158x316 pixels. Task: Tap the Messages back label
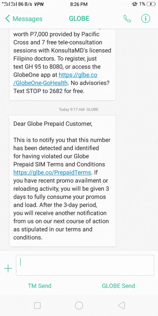pos(28,19)
